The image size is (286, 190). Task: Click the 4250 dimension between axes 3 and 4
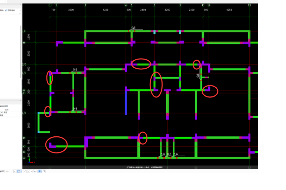pos(106,10)
